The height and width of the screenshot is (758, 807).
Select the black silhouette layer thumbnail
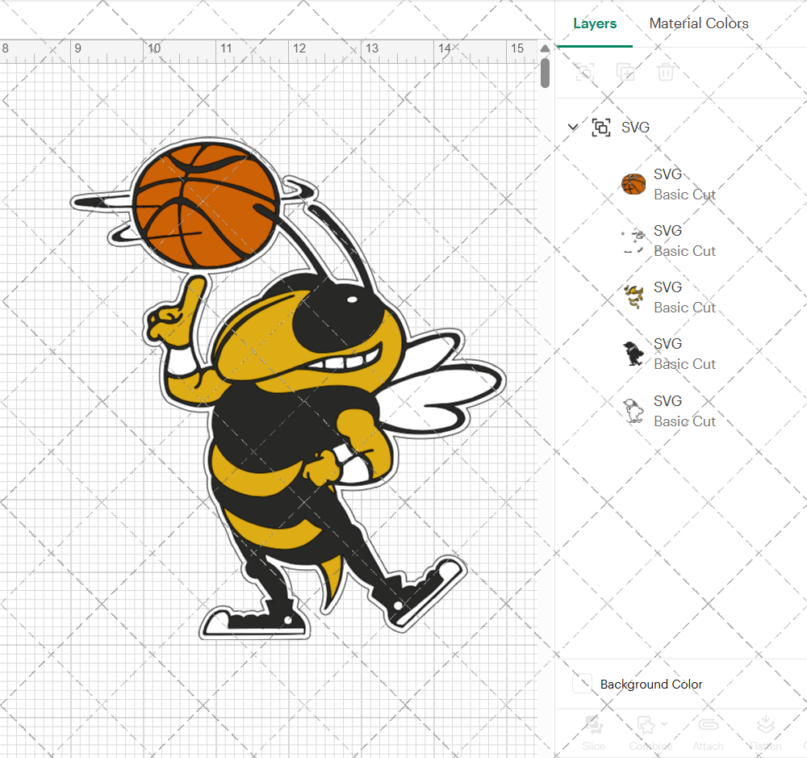pyautogui.click(x=633, y=354)
